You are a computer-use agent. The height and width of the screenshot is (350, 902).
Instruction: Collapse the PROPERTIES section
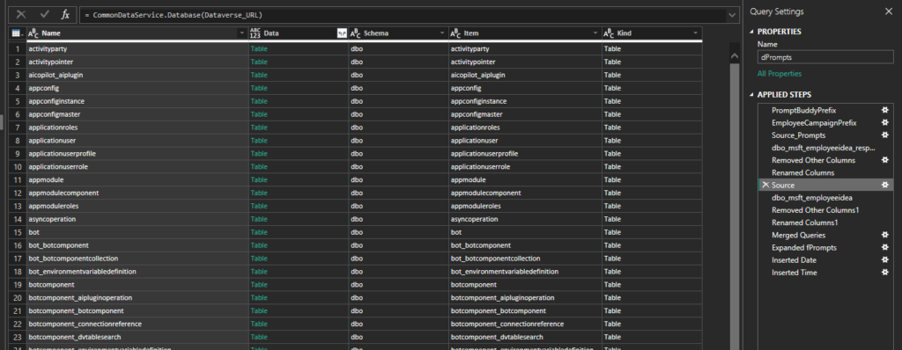(752, 32)
